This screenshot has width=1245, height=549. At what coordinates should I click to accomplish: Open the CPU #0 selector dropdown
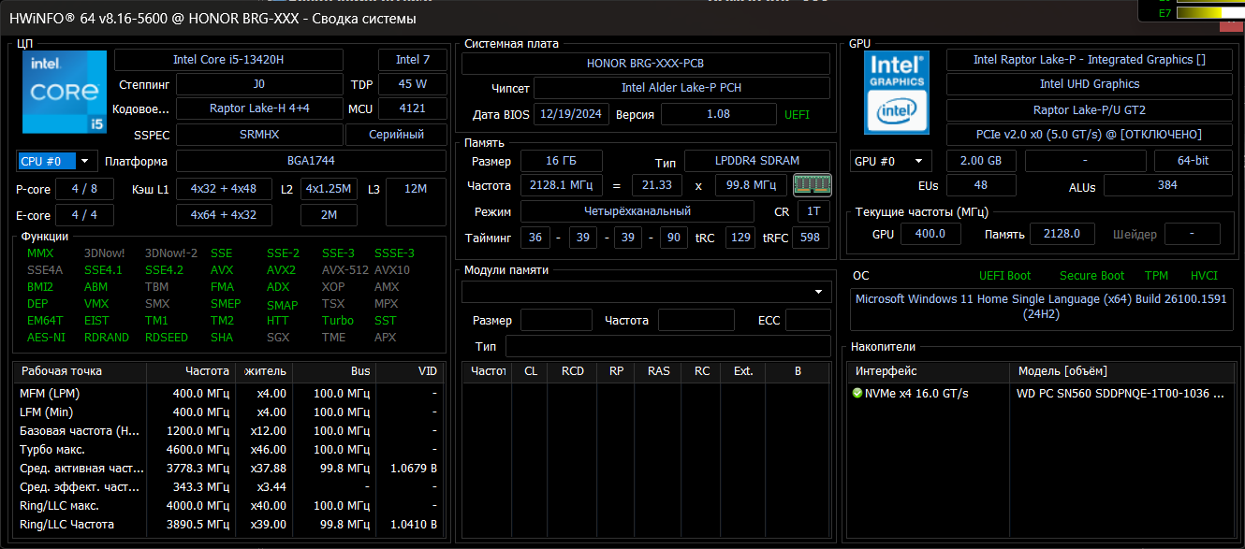58,161
